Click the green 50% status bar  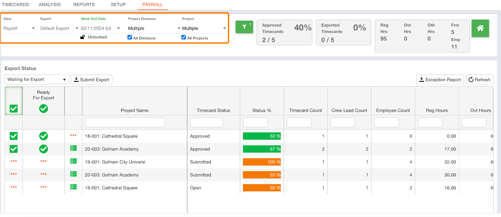(262, 136)
